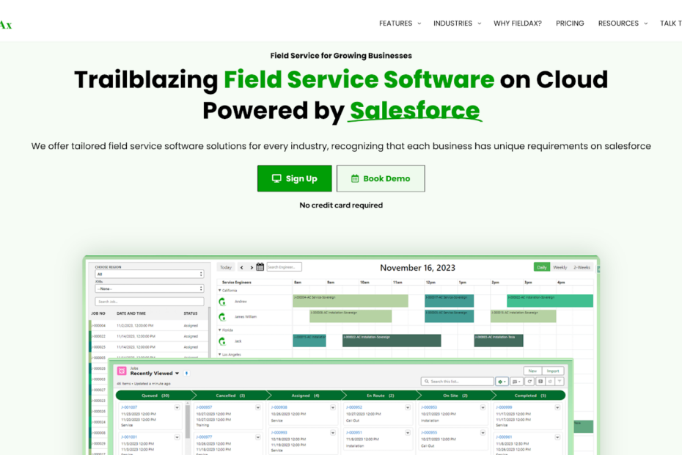Viewport: 682px width, 455px height.
Task: Collapse the Florida engineer group
Action: (220, 330)
